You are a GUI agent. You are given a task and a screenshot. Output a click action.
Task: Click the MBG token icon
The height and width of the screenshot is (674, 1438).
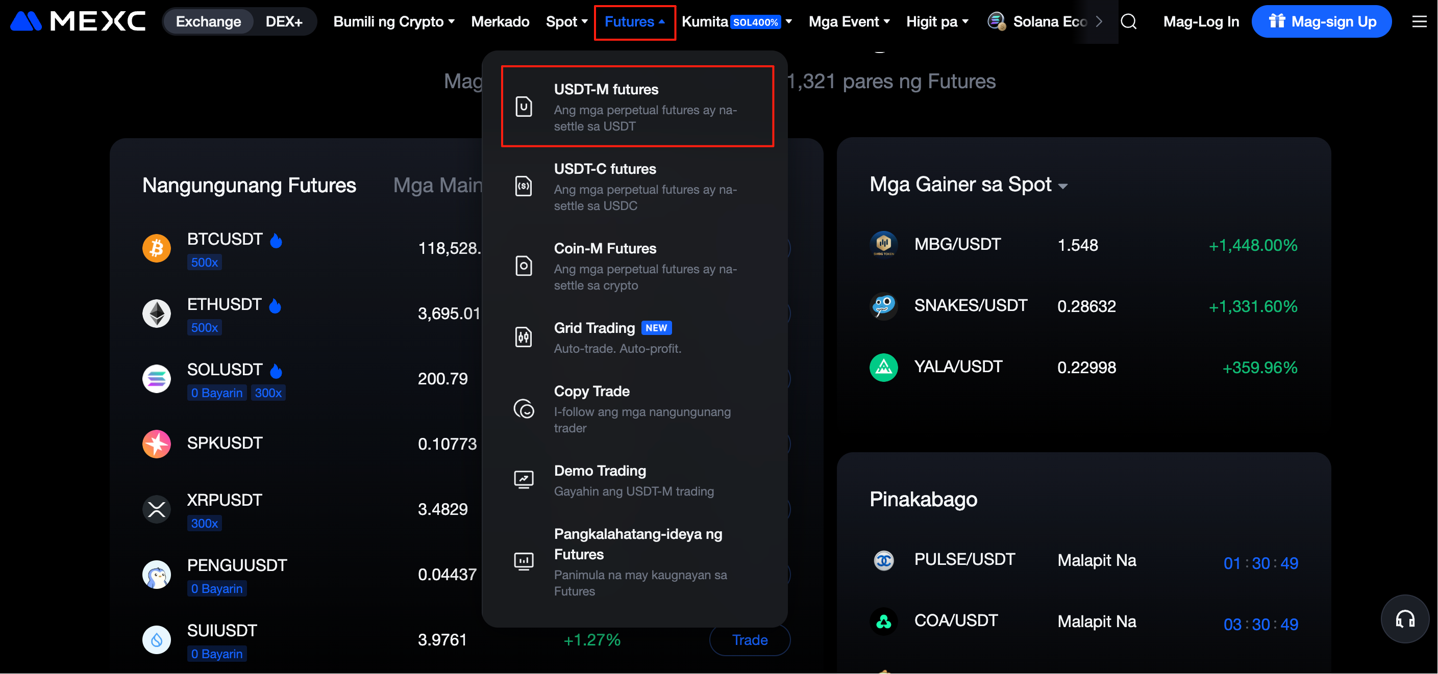(883, 244)
